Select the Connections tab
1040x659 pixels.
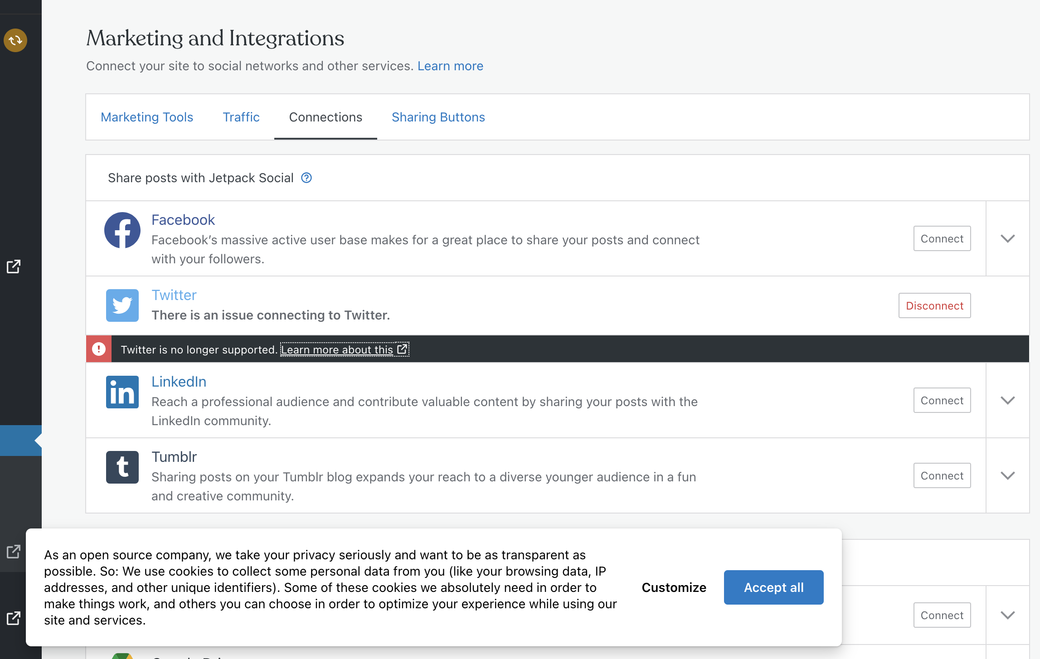(x=326, y=117)
